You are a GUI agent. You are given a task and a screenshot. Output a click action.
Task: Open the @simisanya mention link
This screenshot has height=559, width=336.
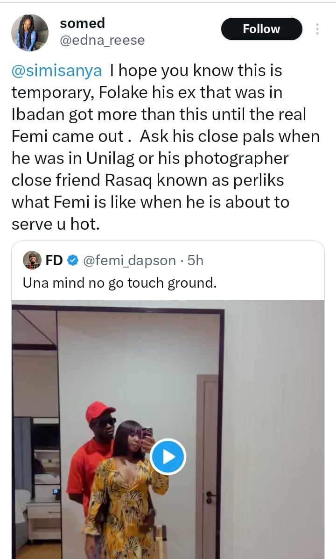[x=56, y=71]
